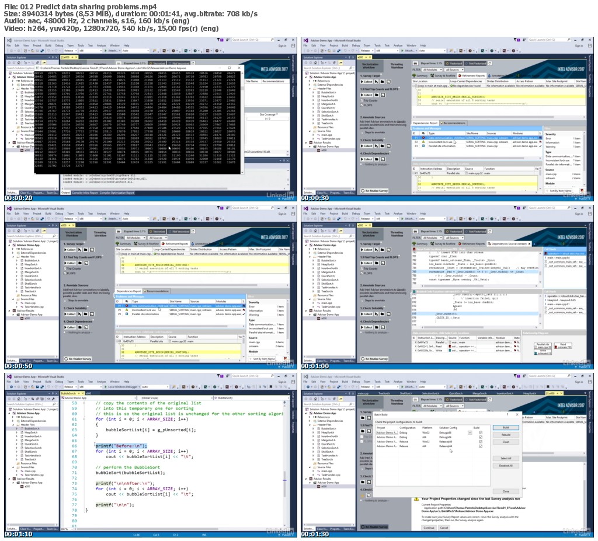598x541 pixels.
Task: Click Collect under Check Dependencies, 00:01:00 frame
Action: 366,327
